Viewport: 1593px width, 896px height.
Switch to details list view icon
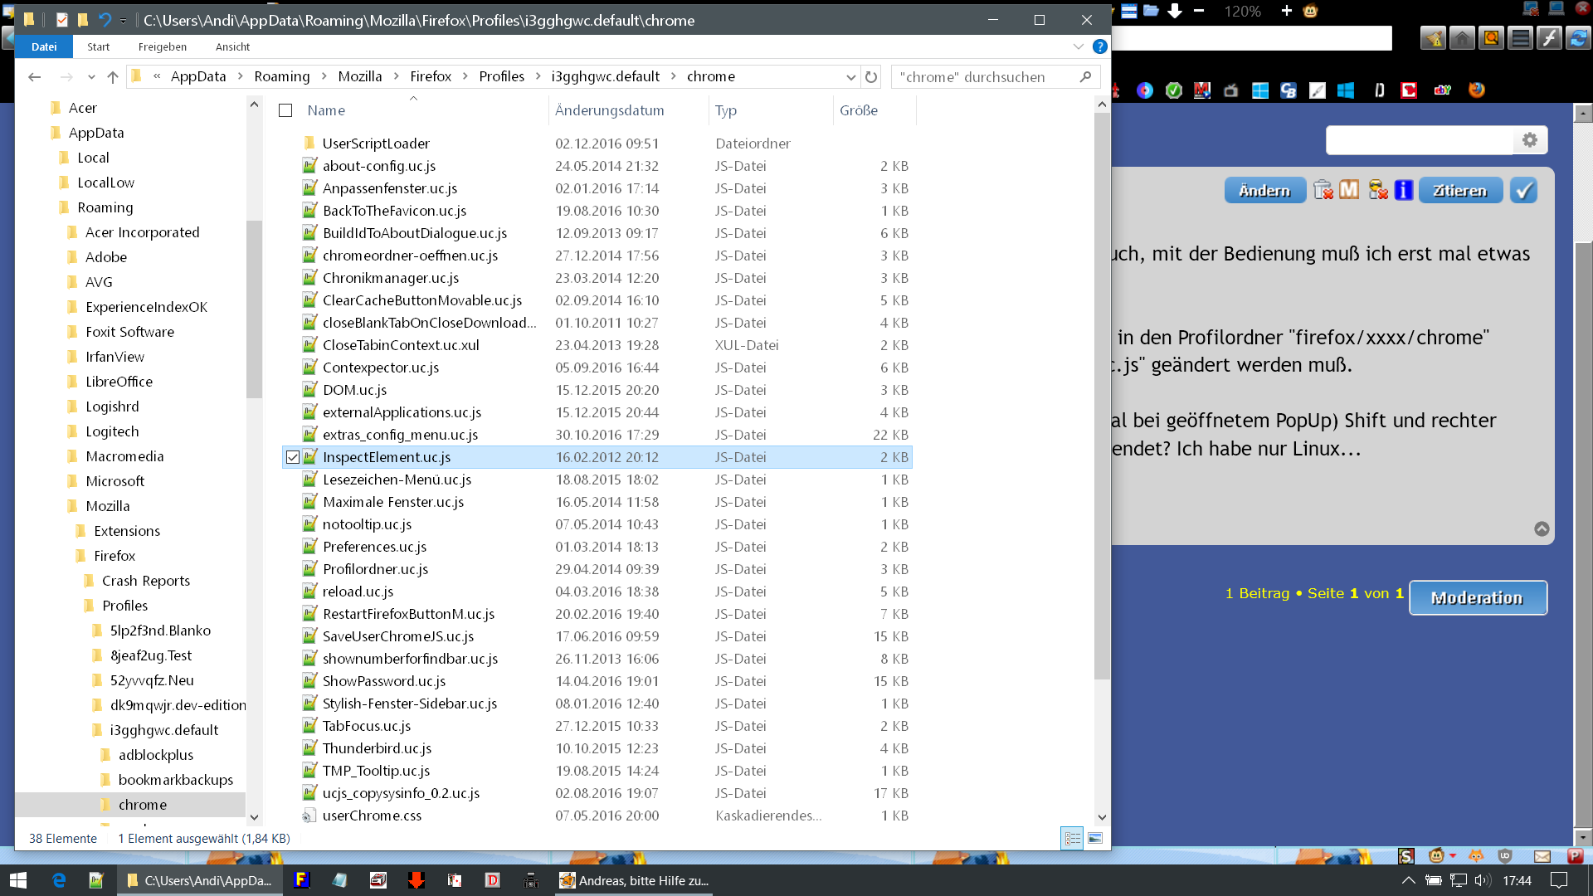pos(1072,838)
